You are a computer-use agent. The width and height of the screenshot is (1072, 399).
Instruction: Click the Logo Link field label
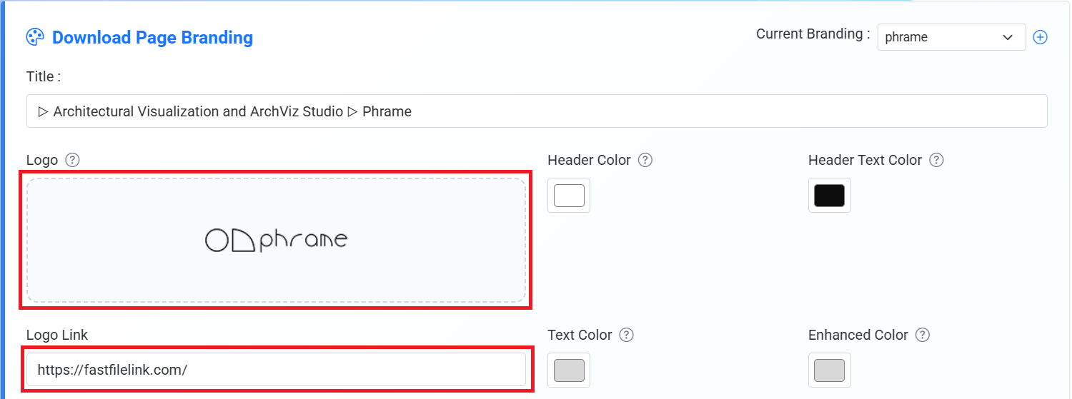click(x=57, y=335)
